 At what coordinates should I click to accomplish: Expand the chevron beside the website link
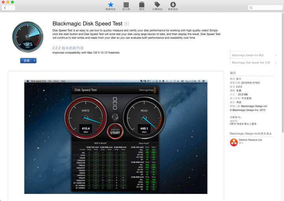click(275, 55)
